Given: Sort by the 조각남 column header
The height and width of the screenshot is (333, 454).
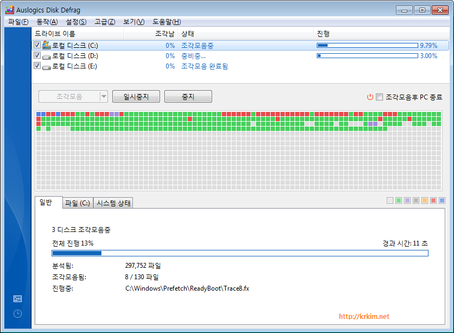Looking at the screenshot, I should pos(151,34).
